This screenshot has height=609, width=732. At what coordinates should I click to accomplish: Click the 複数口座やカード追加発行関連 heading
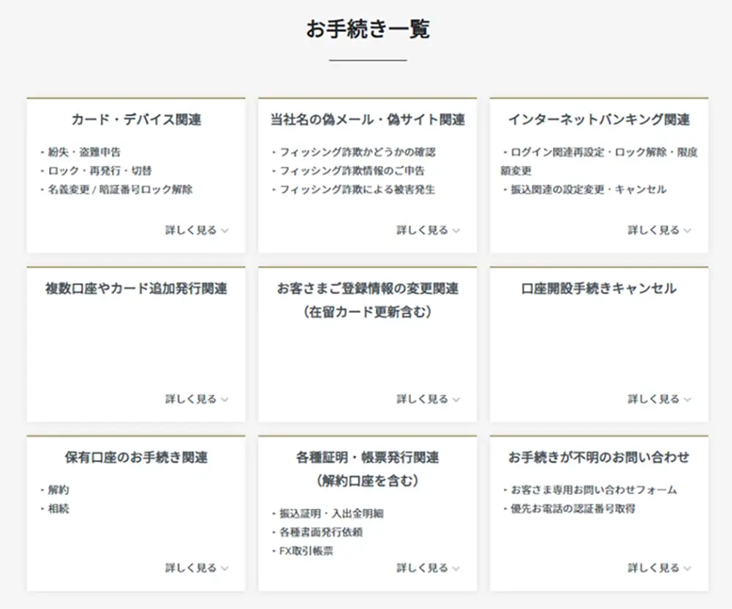(x=136, y=289)
